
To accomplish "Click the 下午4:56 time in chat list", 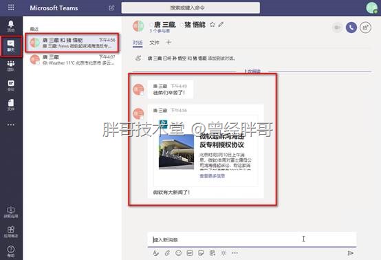I will [x=107, y=40].
